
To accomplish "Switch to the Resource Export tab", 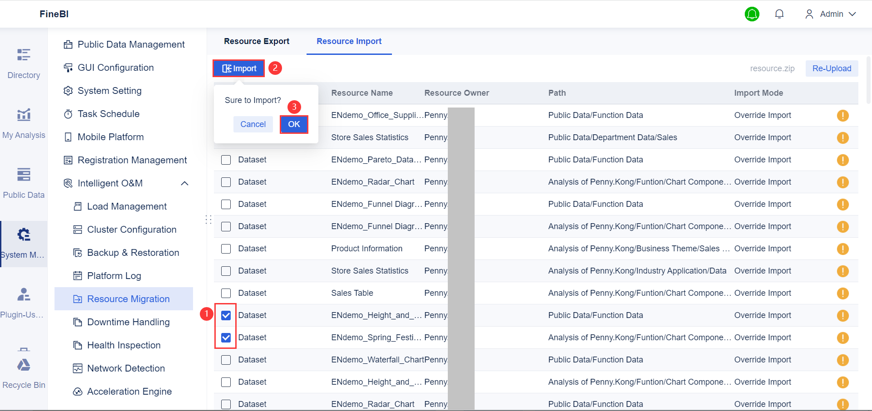I will coord(257,41).
